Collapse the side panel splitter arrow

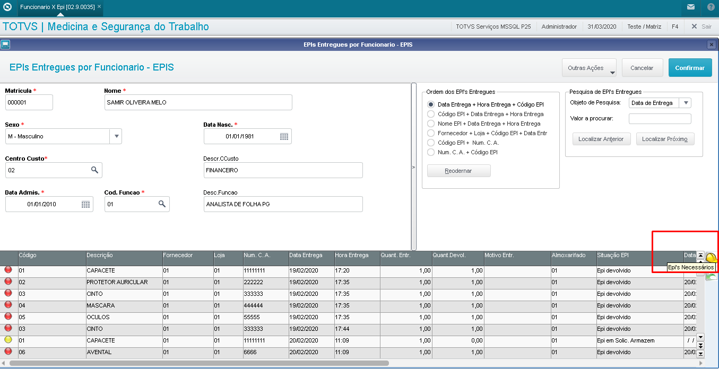[413, 167]
